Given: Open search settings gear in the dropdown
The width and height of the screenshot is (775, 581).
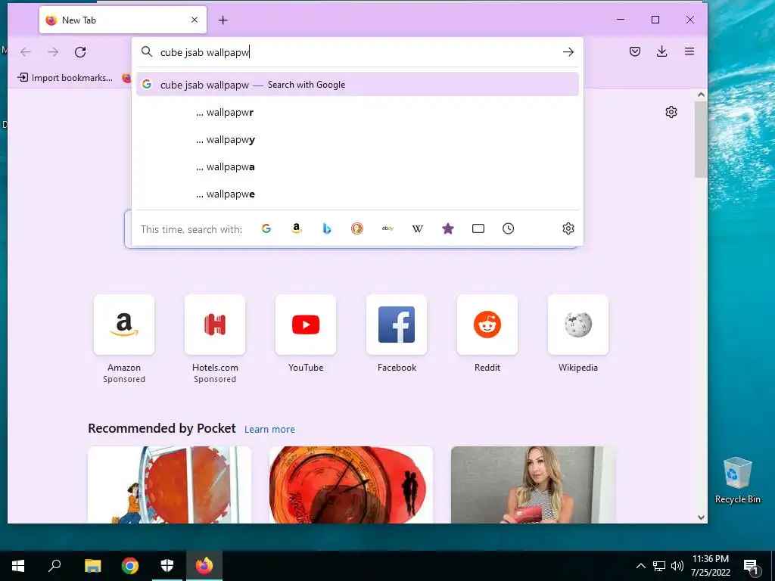Looking at the screenshot, I should point(568,228).
